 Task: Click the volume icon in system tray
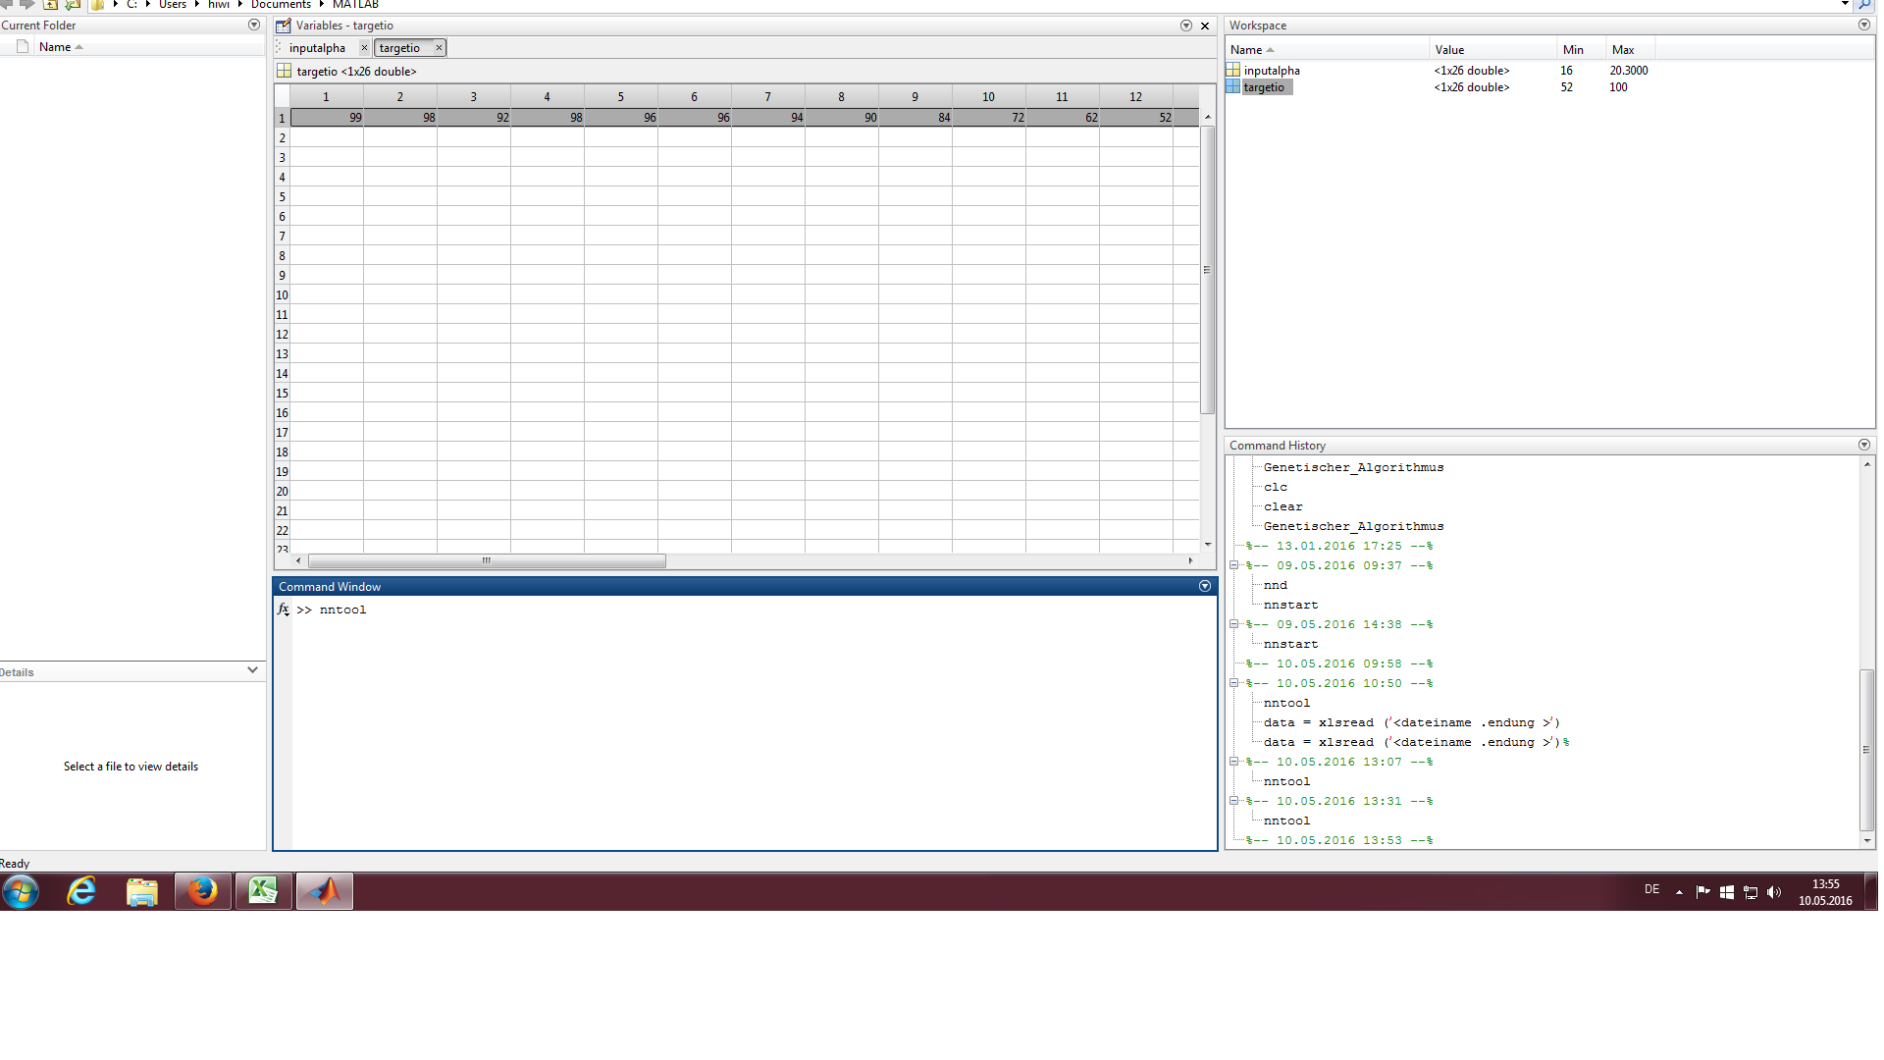tap(1773, 892)
